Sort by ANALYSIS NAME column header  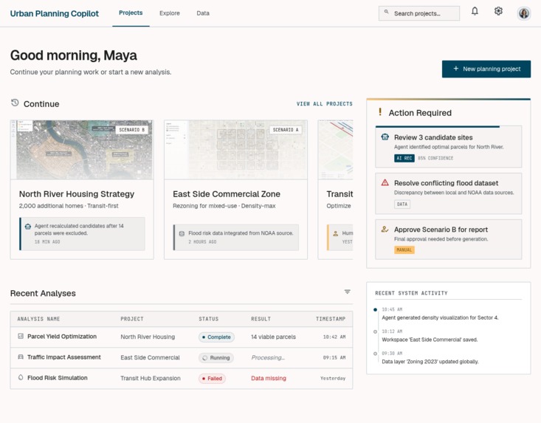(x=38, y=319)
